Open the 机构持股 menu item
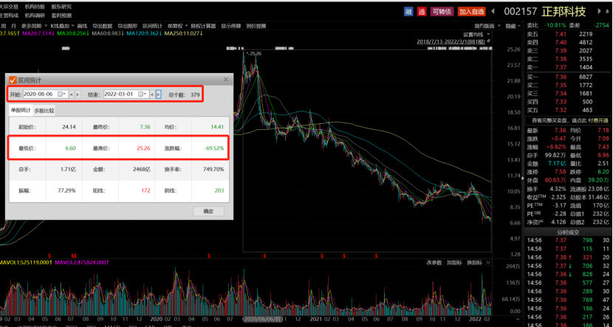The image size is (613, 327). [x=35, y=7]
